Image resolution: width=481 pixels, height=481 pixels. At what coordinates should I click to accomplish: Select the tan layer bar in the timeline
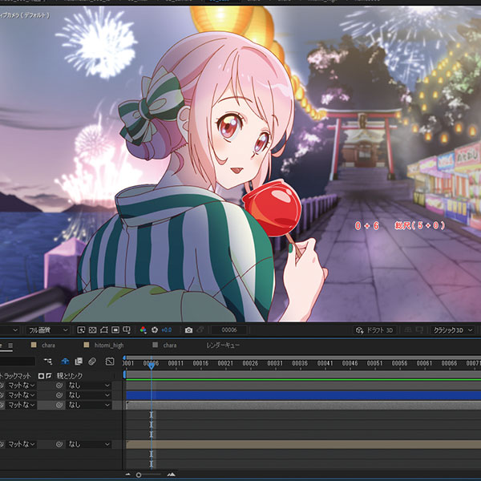coord(303,444)
